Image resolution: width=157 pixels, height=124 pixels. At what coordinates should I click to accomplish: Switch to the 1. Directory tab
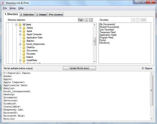pyautogui.click(x=11, y=14)
